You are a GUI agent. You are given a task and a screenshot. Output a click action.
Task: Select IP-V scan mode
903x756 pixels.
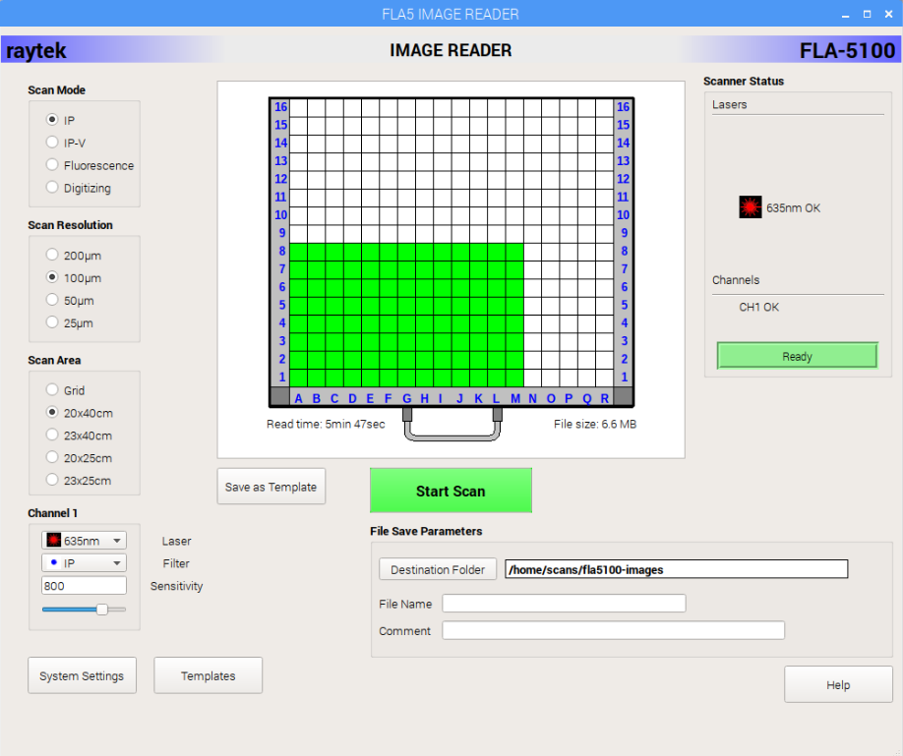pos(50,142)
